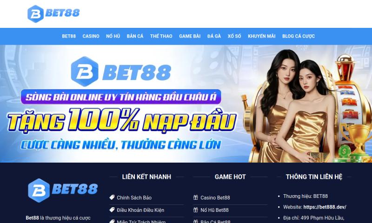Go to the KHUYẾN MÃI page
The height and width of the screenshot is (223, 372).
click(x=261, y=36)
